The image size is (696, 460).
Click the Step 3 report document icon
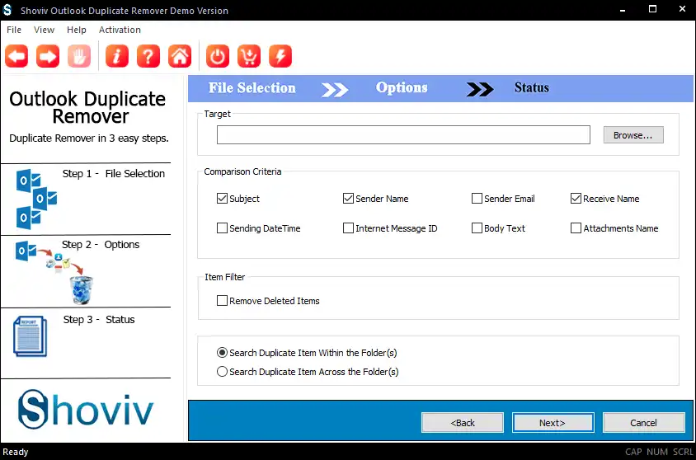point(31,336)
